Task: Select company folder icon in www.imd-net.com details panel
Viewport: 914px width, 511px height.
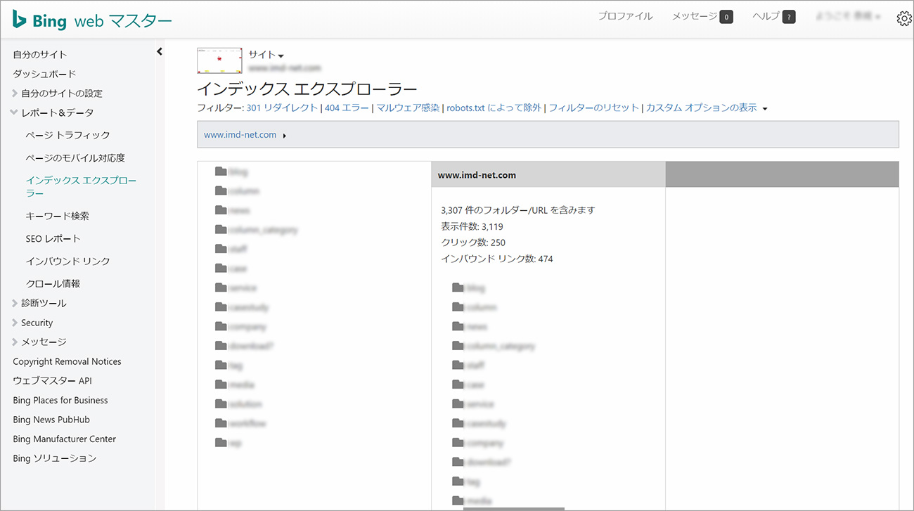Action: tap(458, 443)
